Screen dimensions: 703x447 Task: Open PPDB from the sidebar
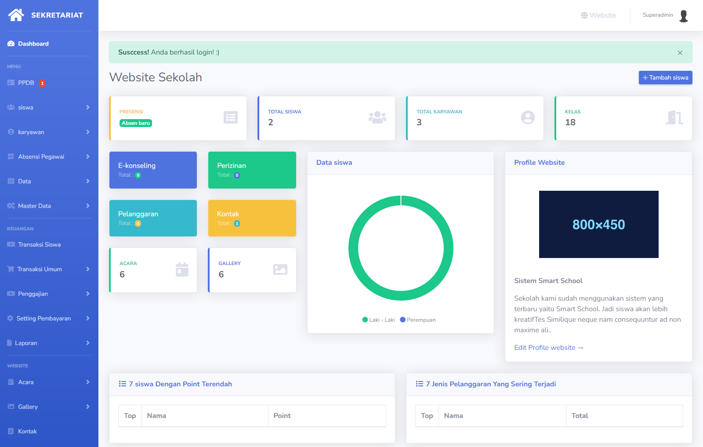[26, 83]
